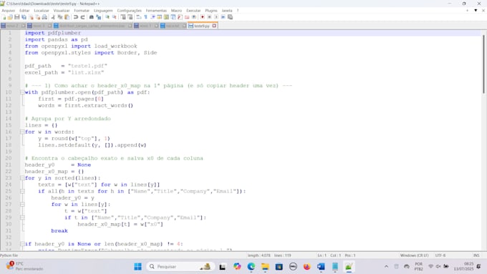Save the current file using the Save icon
The width and height of the screenshot is (487, 274).
(16, 17)
